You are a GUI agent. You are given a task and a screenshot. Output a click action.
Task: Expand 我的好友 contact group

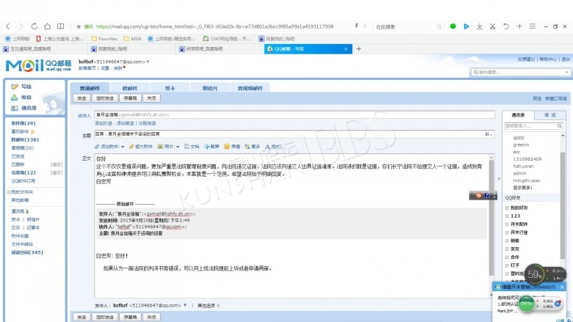pos(507,209)
